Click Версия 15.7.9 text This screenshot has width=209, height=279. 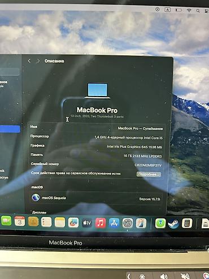pos(150,199)
